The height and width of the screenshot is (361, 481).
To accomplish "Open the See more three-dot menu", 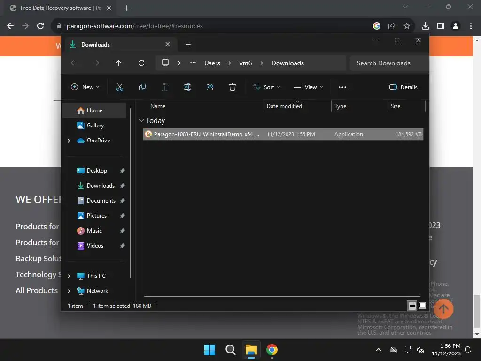I will point(342,87).
